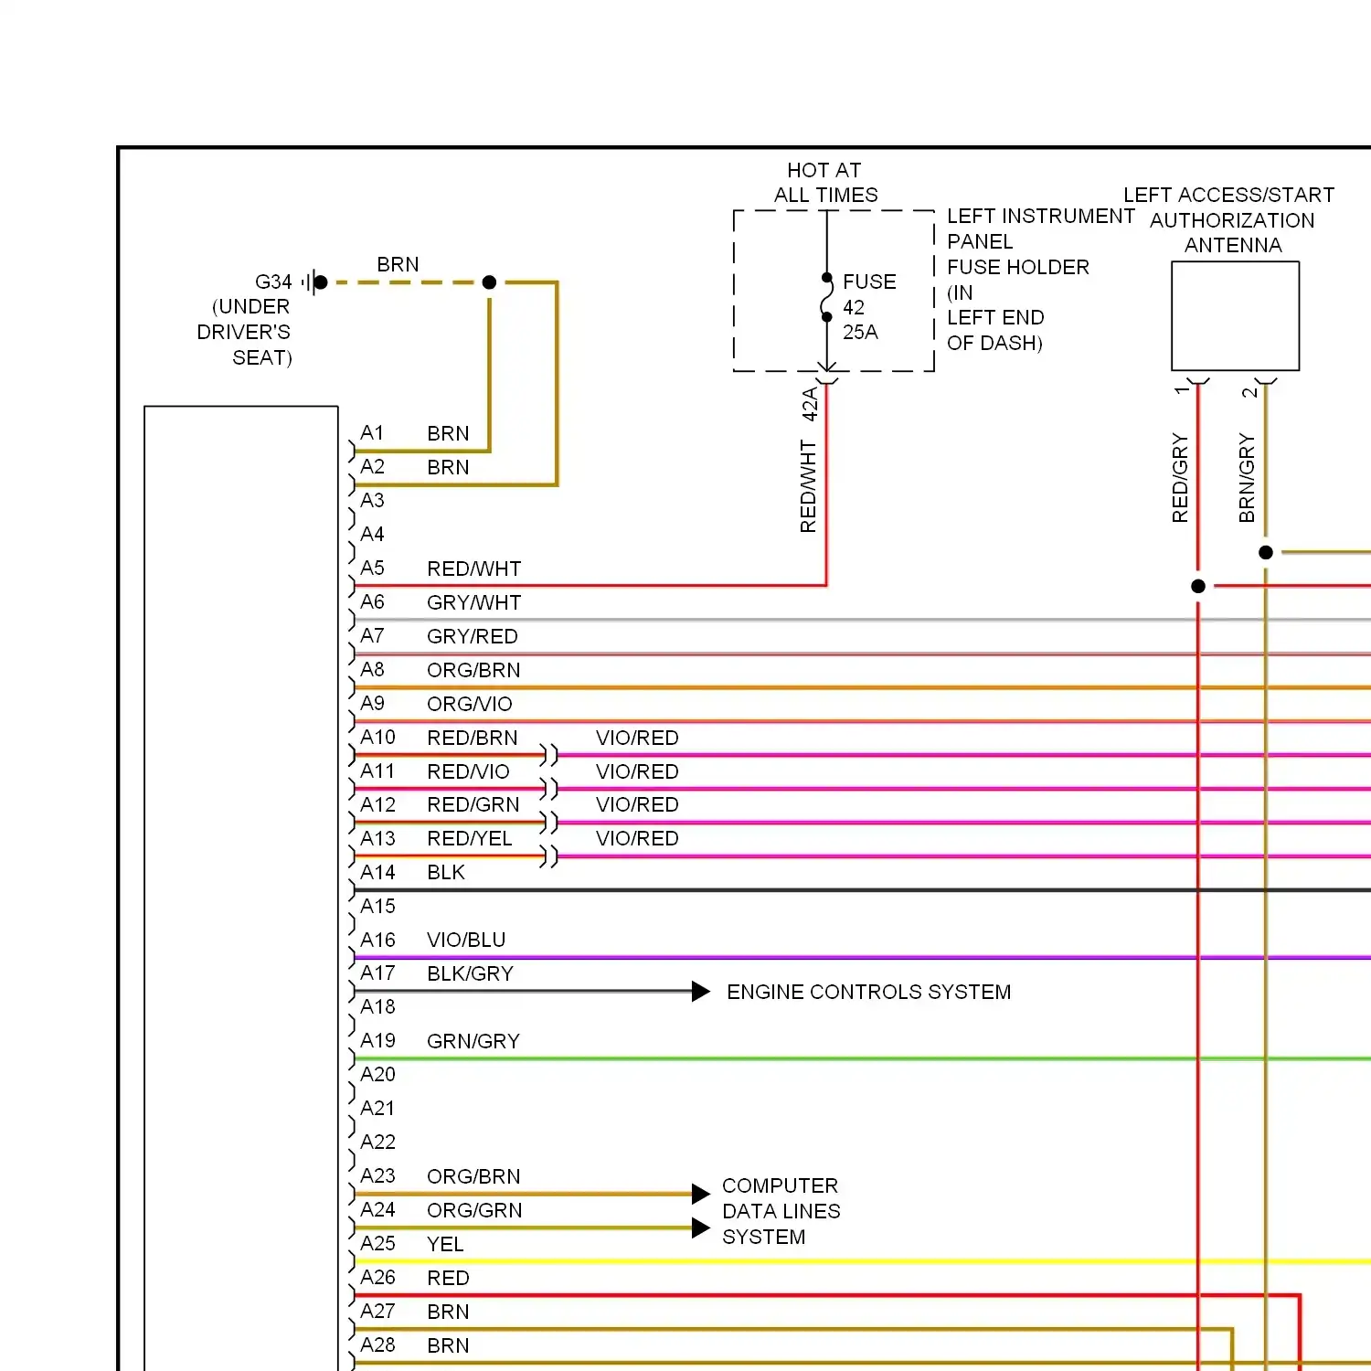1371x1371 pixels.
Task: Select the YEL label at A25
Action: (x=445, y=1244)
